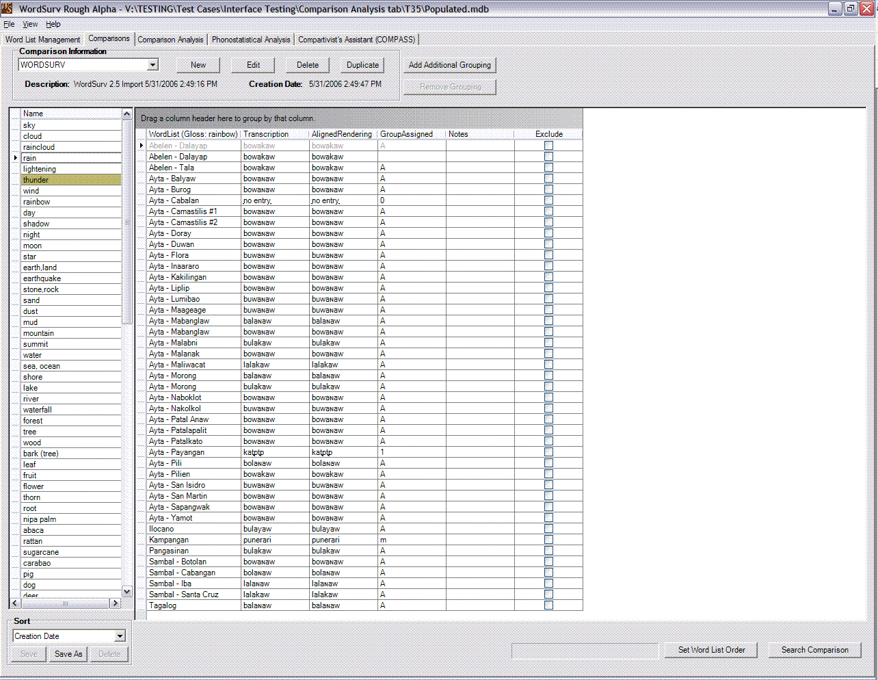Click the Edit comparison button
Image resolution: width=878 pixels, height=680 pixels.
(253, 65)
